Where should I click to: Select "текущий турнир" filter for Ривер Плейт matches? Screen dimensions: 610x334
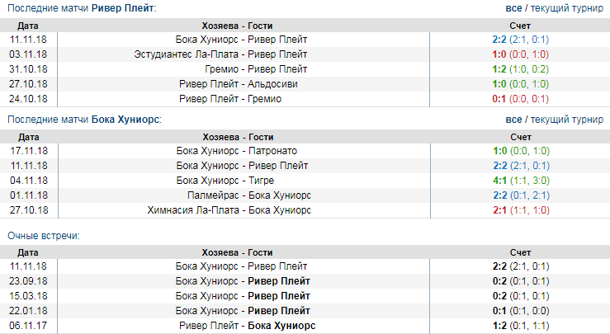566,8
